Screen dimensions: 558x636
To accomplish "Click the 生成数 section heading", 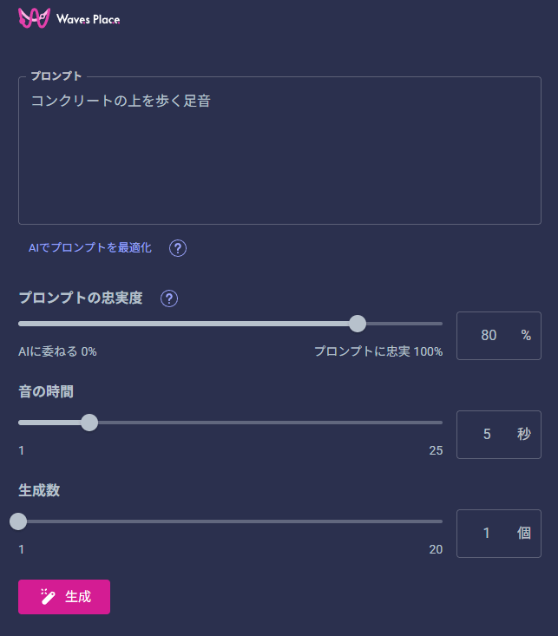I will (x=39, y=490).
